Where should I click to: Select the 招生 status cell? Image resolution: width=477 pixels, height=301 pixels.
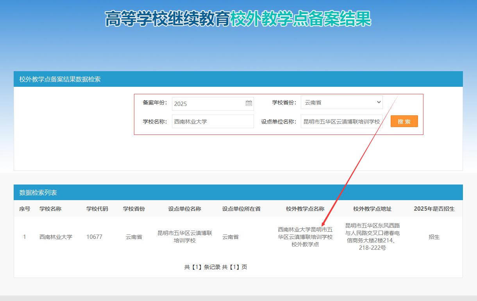434,237
